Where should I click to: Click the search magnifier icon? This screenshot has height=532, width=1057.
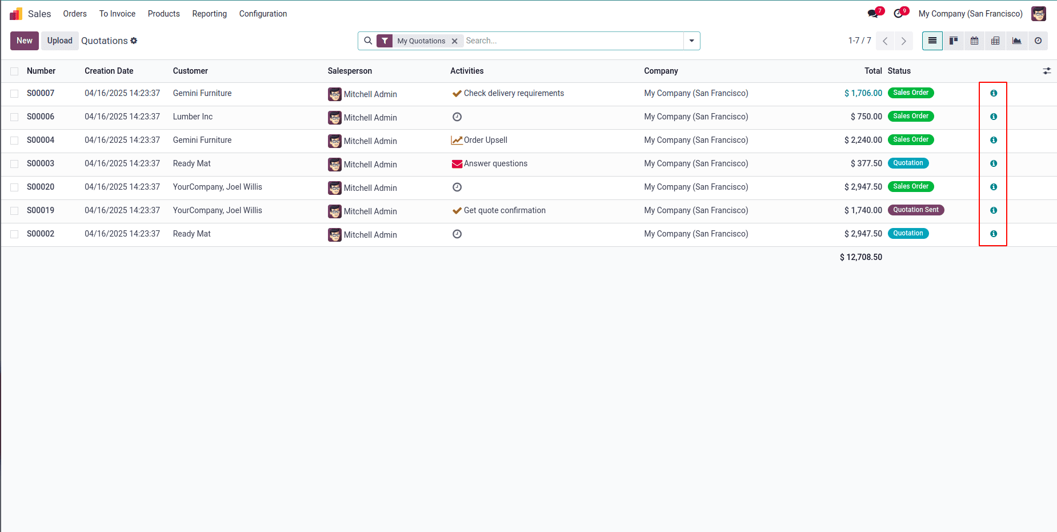click(x=368, y=41)
